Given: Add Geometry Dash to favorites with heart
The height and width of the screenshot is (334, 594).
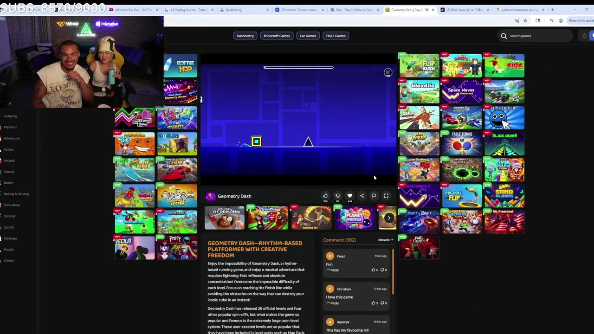Looking at the screenshot, I should pos(349,196).
